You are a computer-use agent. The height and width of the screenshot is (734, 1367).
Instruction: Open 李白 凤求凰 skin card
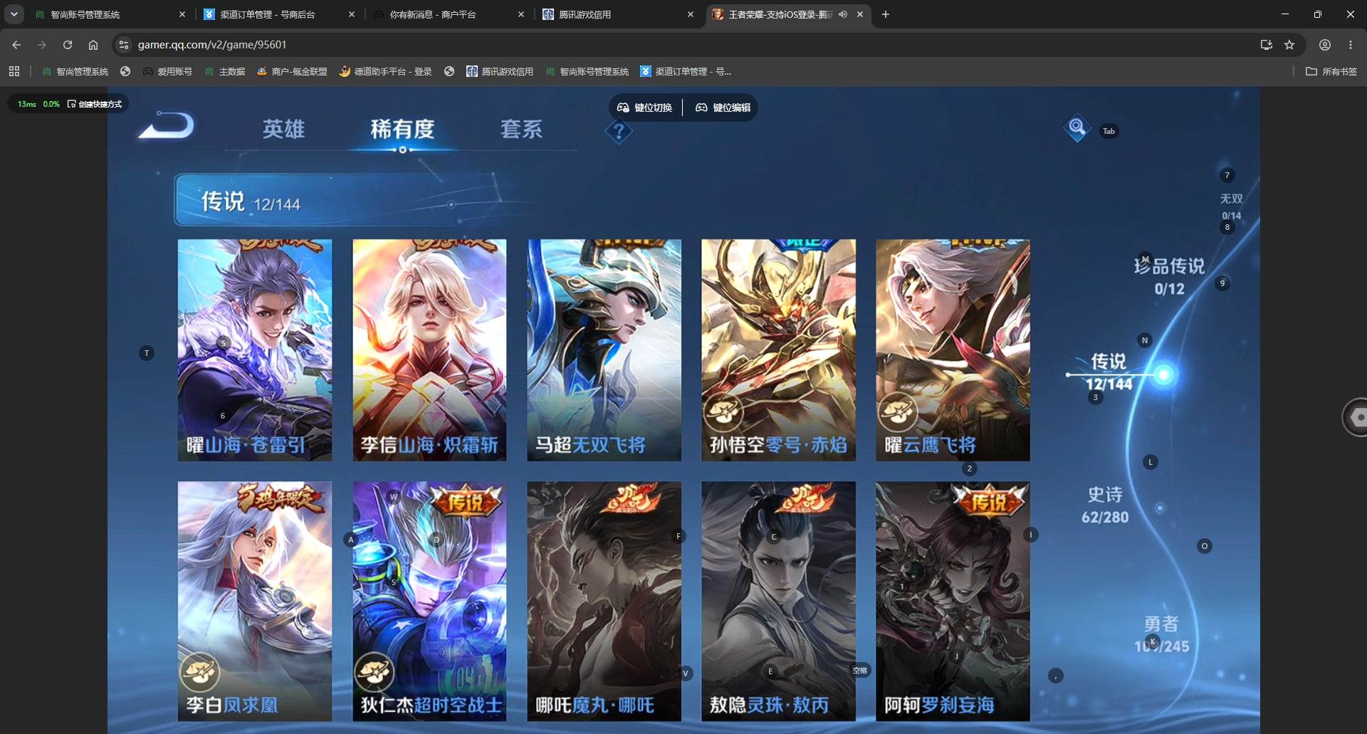click(x=254, y=602)
